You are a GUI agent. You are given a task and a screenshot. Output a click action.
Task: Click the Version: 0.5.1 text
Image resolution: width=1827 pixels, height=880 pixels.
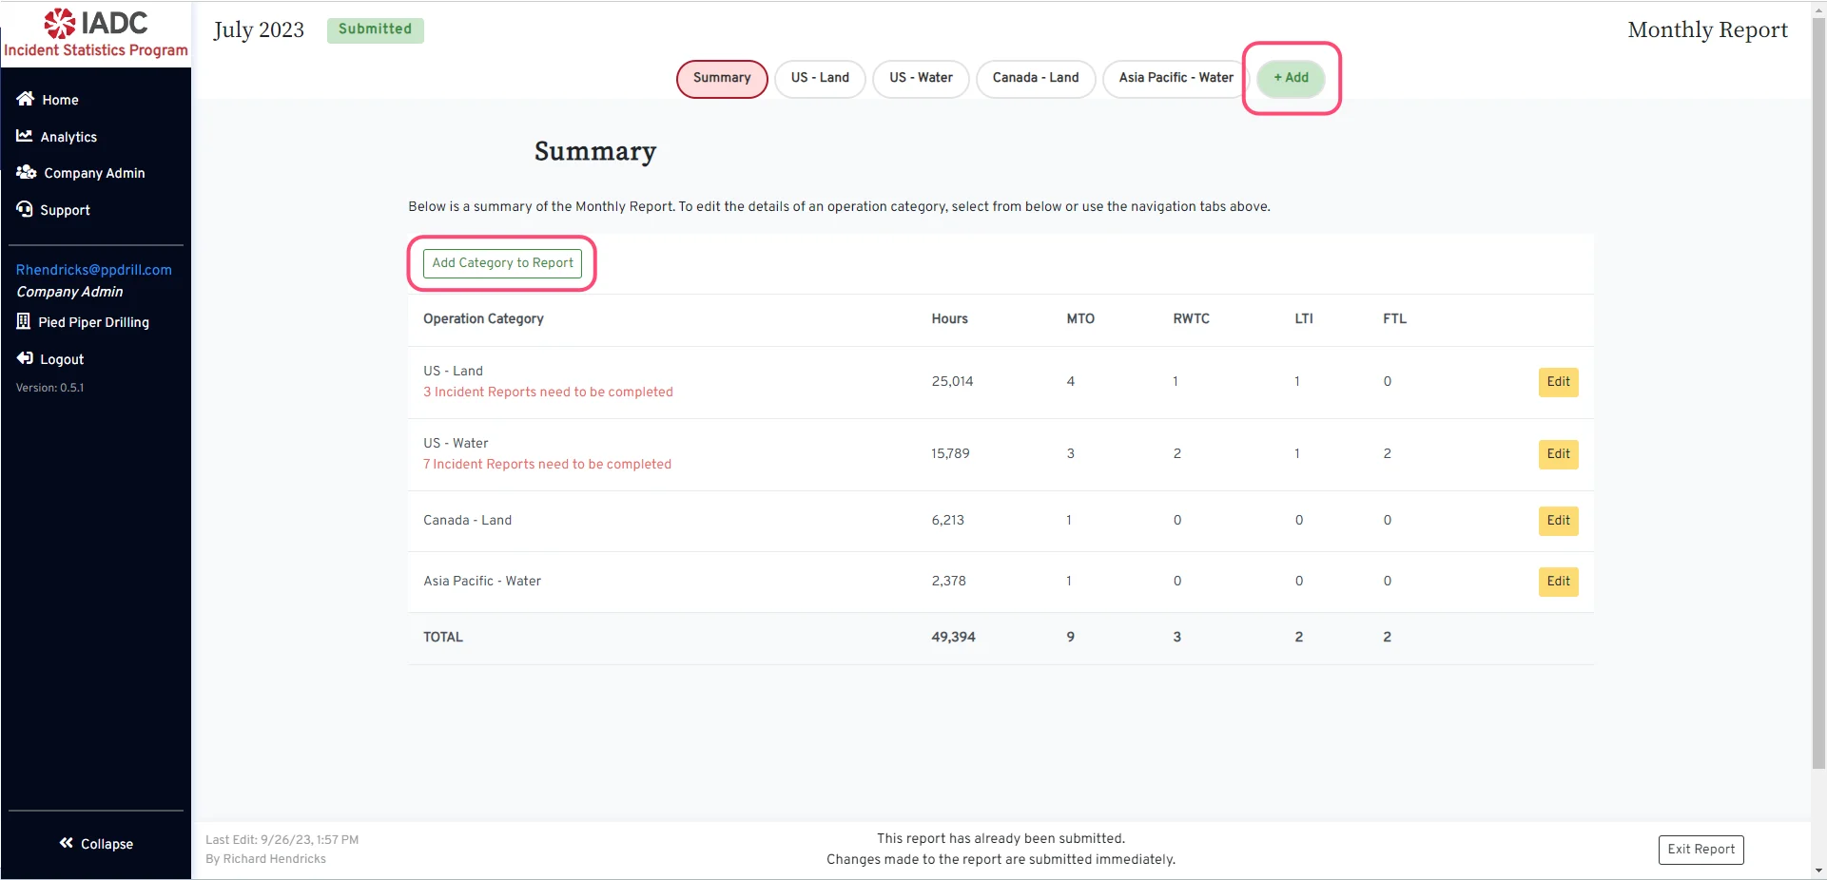coord(49,388)
